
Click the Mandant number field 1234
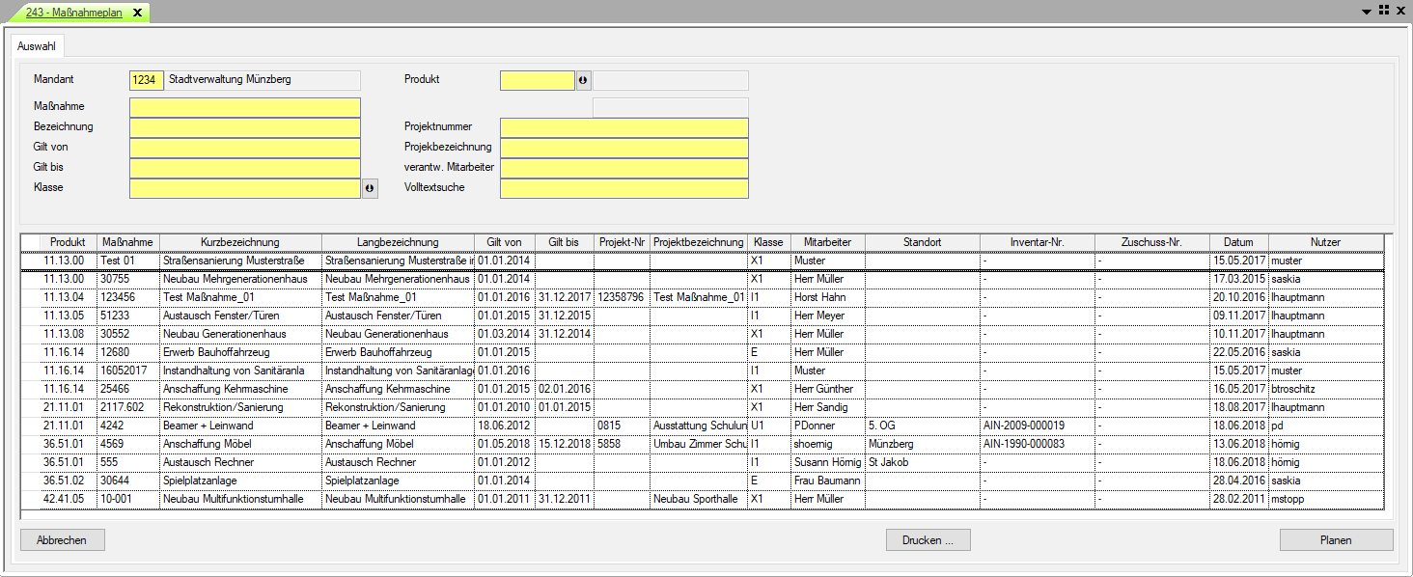click(147, 80)
